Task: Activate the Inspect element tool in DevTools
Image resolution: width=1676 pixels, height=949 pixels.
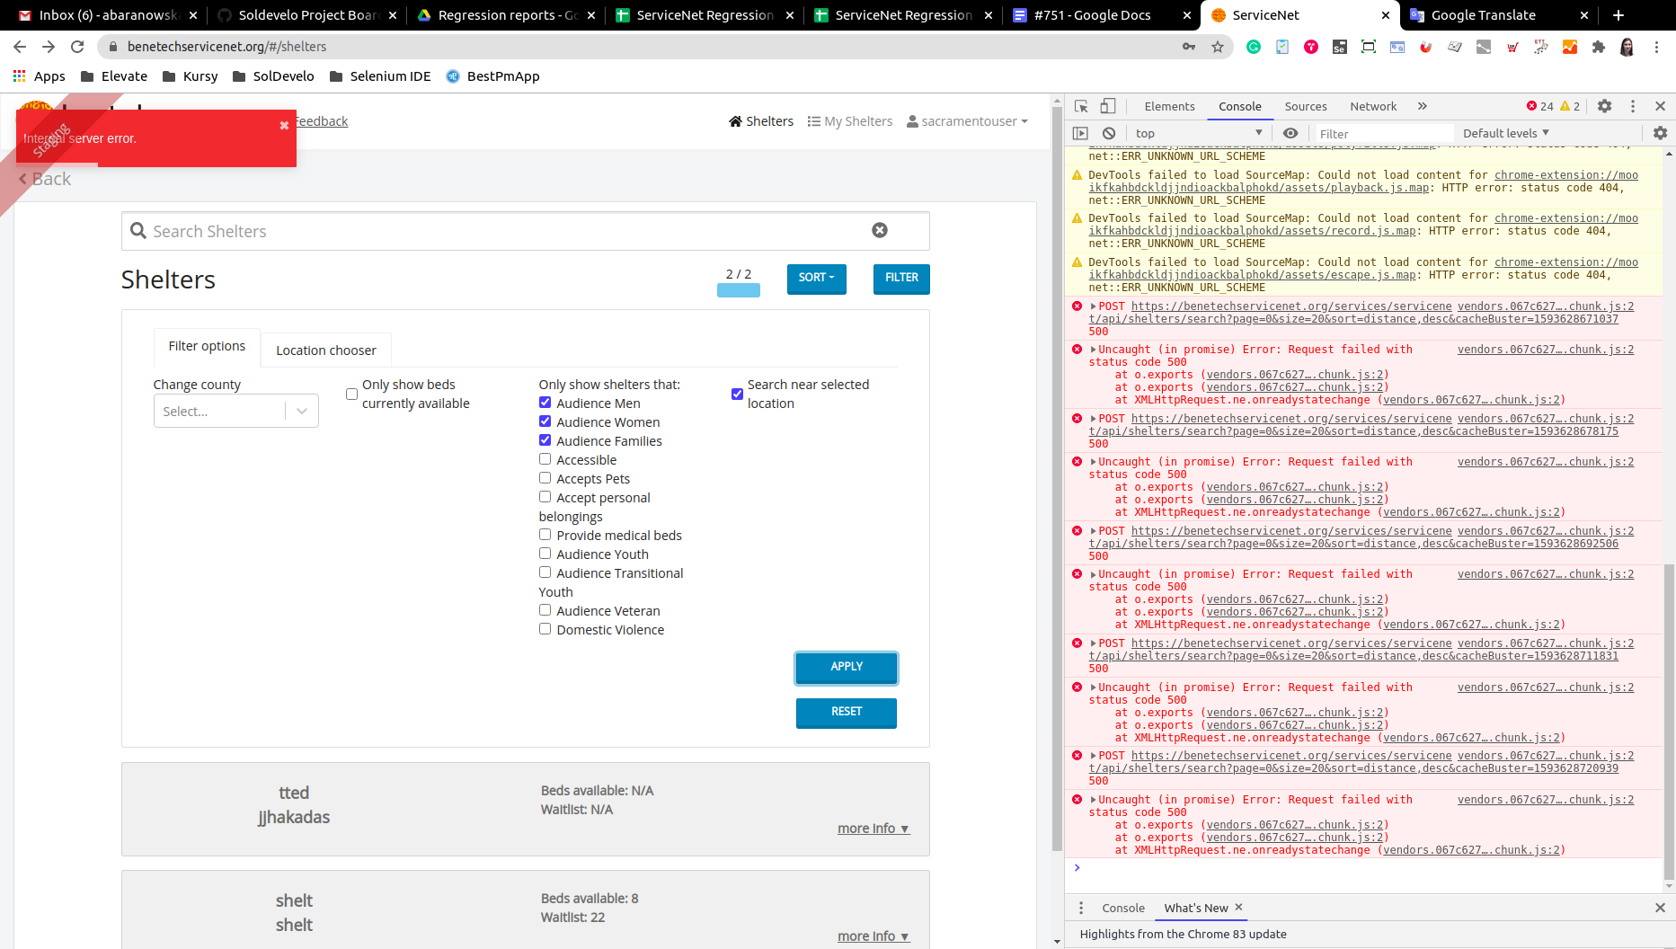Action: pyautogui.click(x=1081, y=105)
